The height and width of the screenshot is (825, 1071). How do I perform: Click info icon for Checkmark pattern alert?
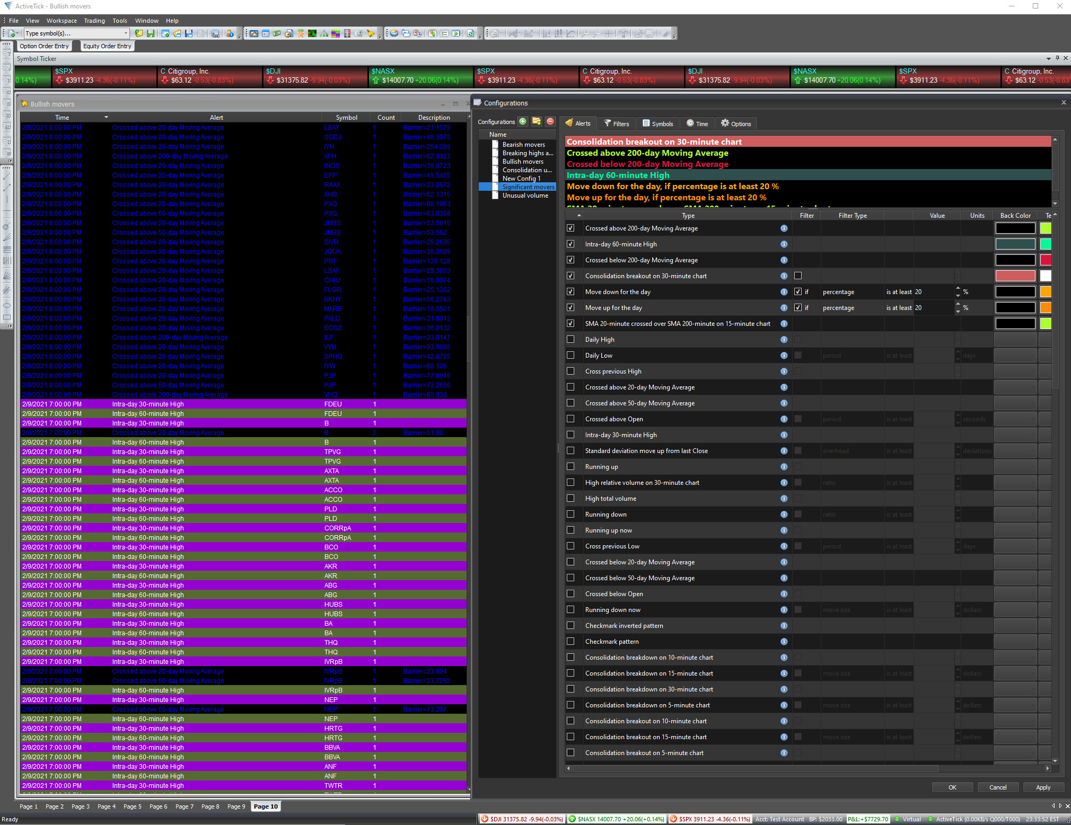click(784, 642)
